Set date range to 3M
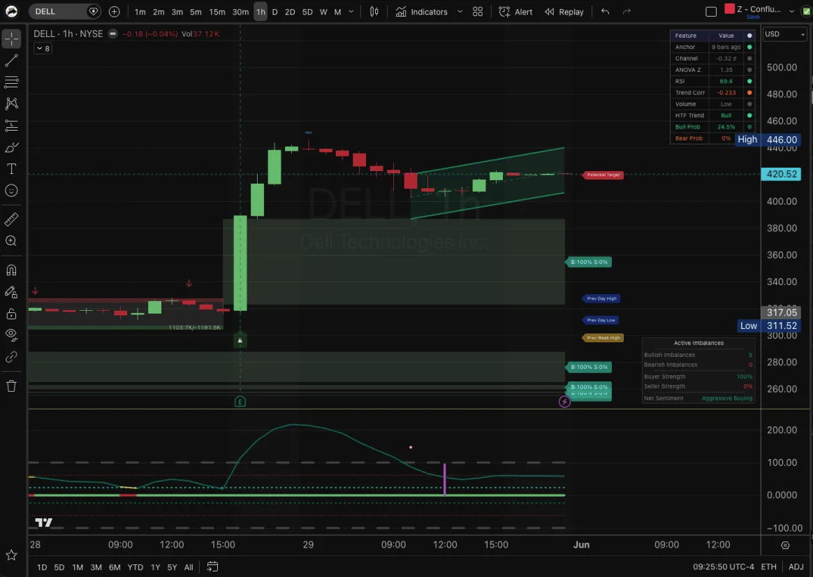The image size is (813, 577). [96, 567]
